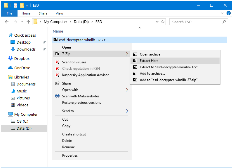Choose Create shortcut
This screenshot has height=168, width=233.
(x=92, y=134)
